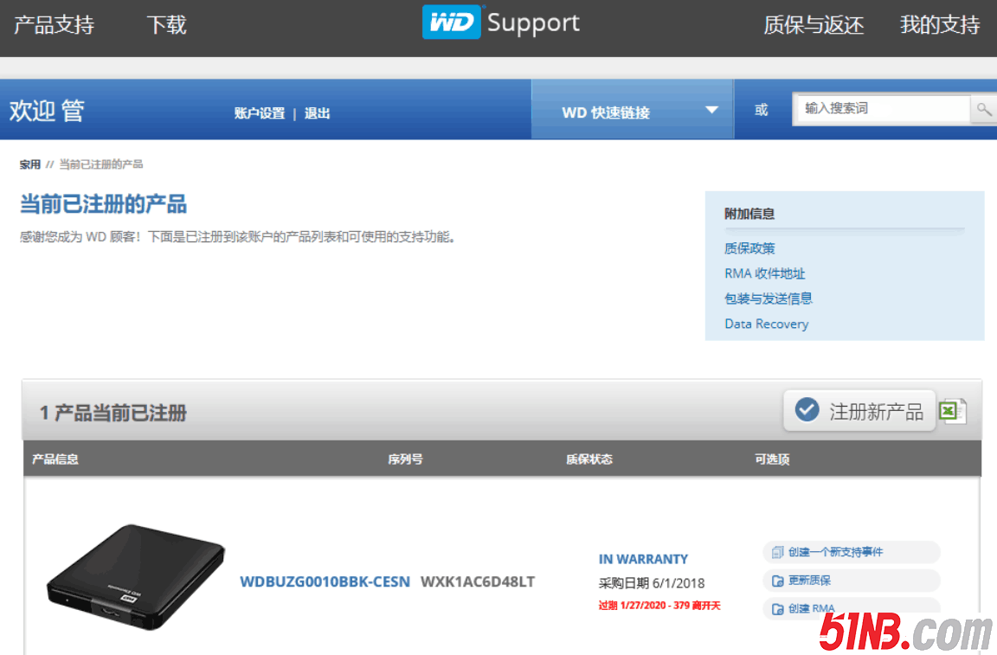Open the Data Recovery link

(x=766, y=324)
